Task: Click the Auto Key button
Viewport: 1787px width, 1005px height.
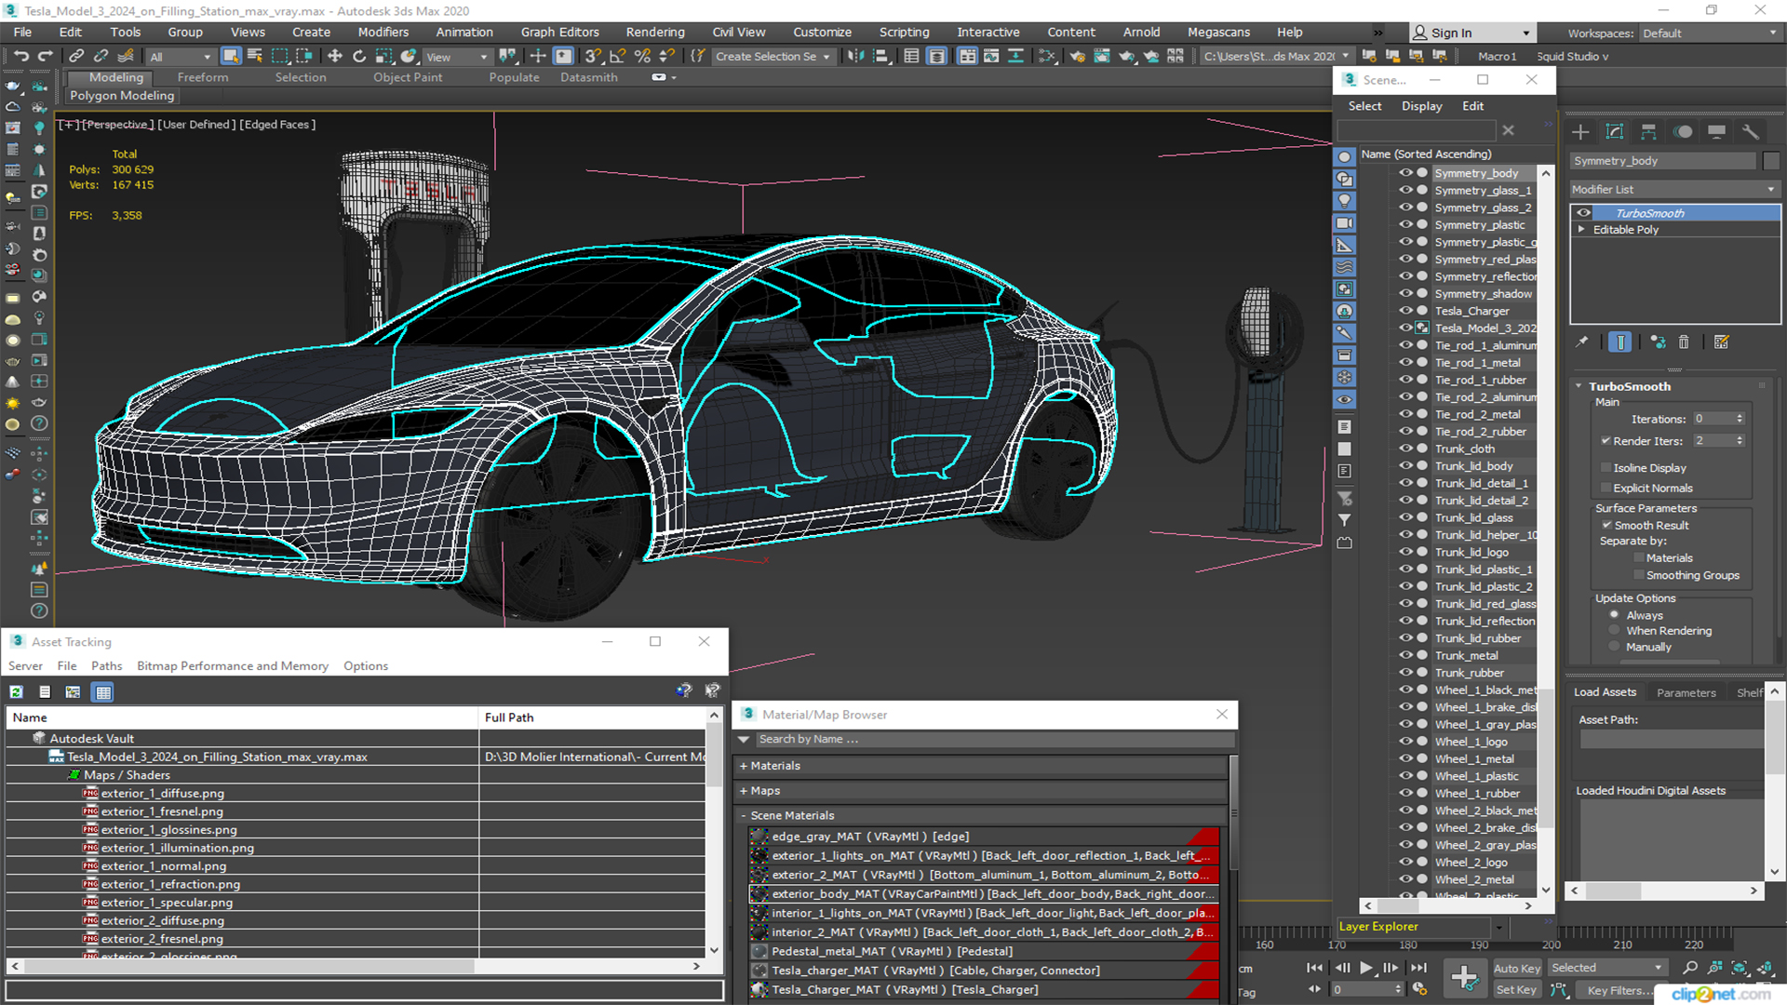Action: pos(1516,969)
